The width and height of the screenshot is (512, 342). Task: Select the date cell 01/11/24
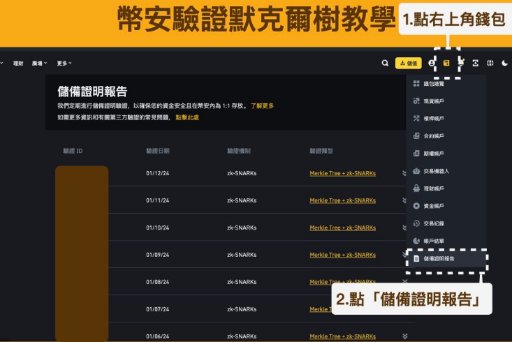(158, 200)
